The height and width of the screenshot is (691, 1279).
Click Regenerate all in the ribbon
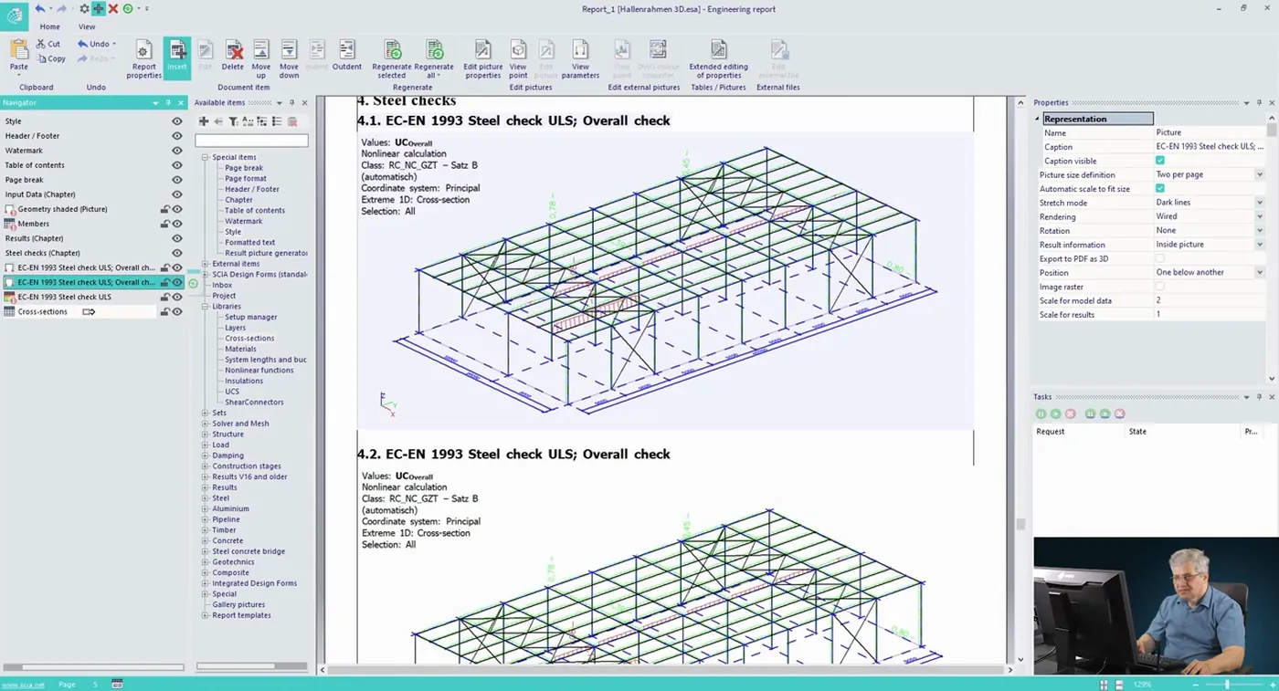click(434, 58)
